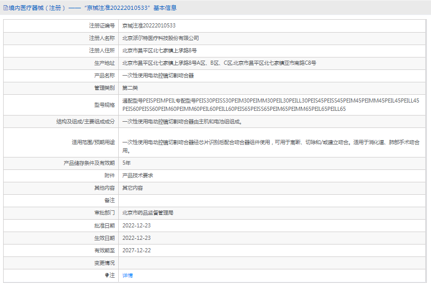This screenshot has height=287, width=431.
Task: Click the page title 境内医疗器械（注册）基本信息
Action: click(93, 8)
